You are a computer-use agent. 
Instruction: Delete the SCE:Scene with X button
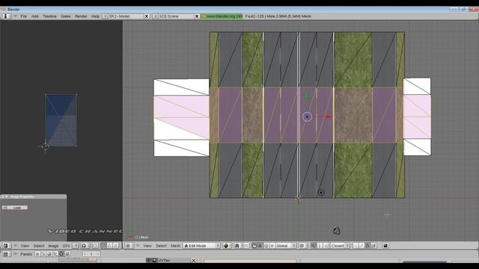pyautogui.click(x=197, y=16)
